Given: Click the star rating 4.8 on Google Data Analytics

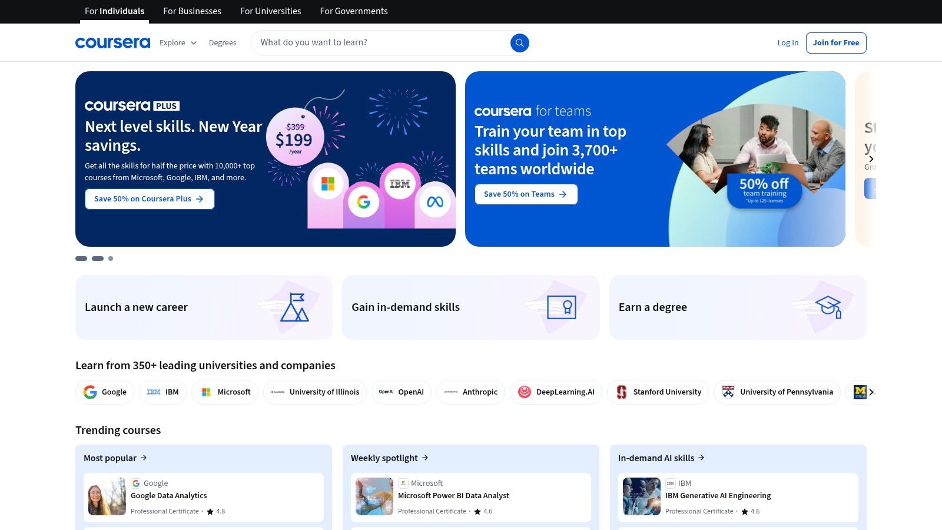Looking at the screenshot, I should tap(215, 511).
